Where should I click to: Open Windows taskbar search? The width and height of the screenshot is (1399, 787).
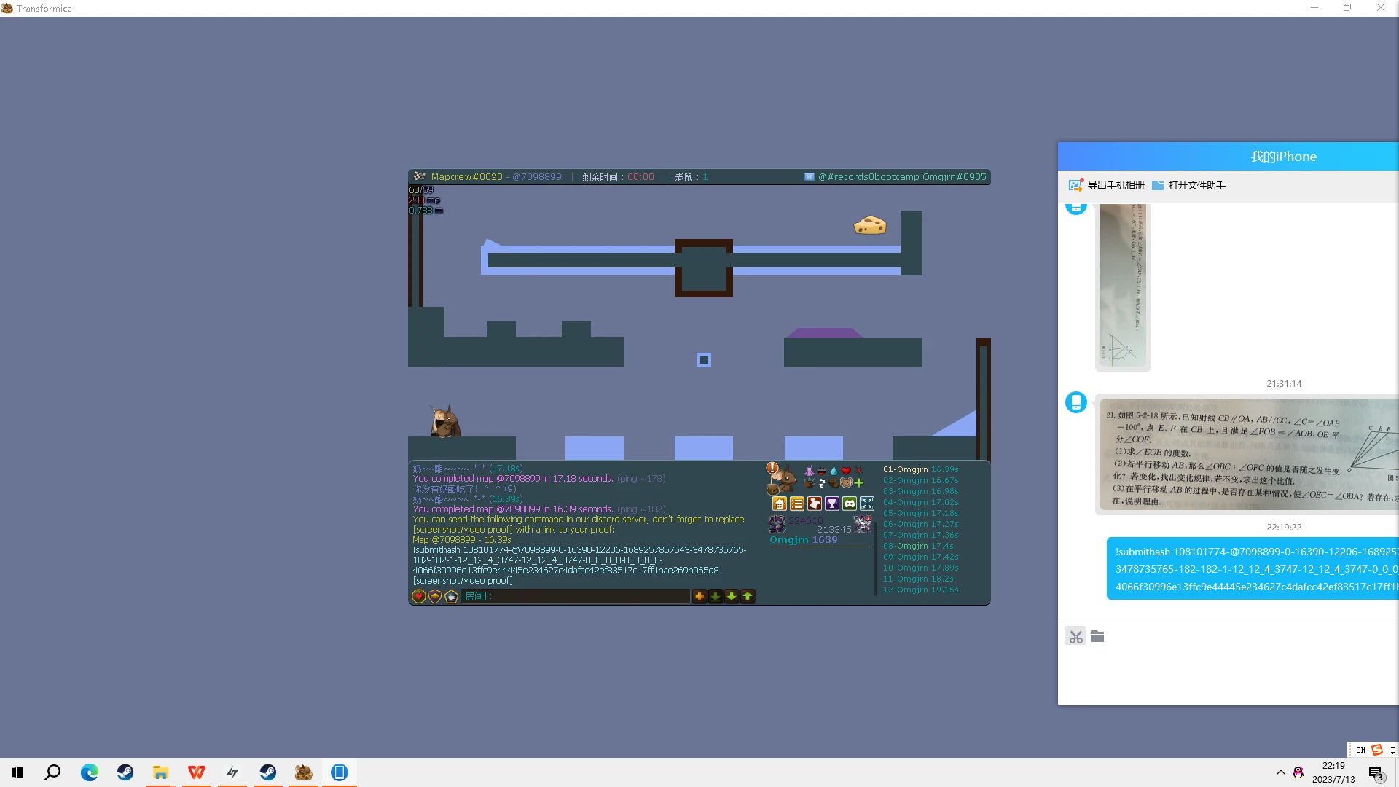(x=52, y=772)
